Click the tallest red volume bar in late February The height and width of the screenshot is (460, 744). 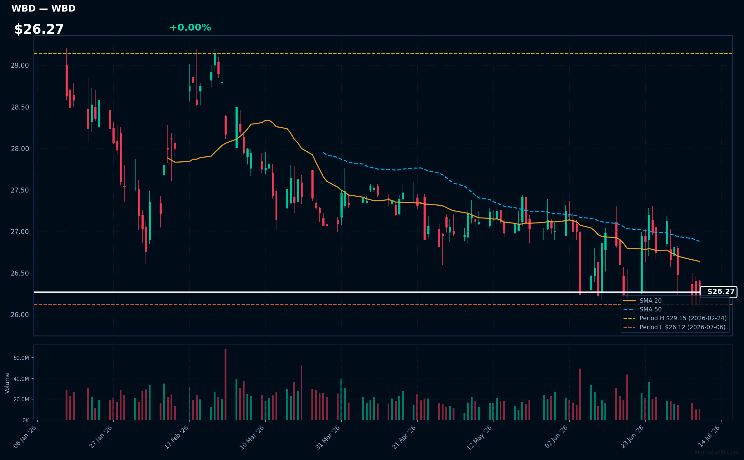[x=226, y=384]
